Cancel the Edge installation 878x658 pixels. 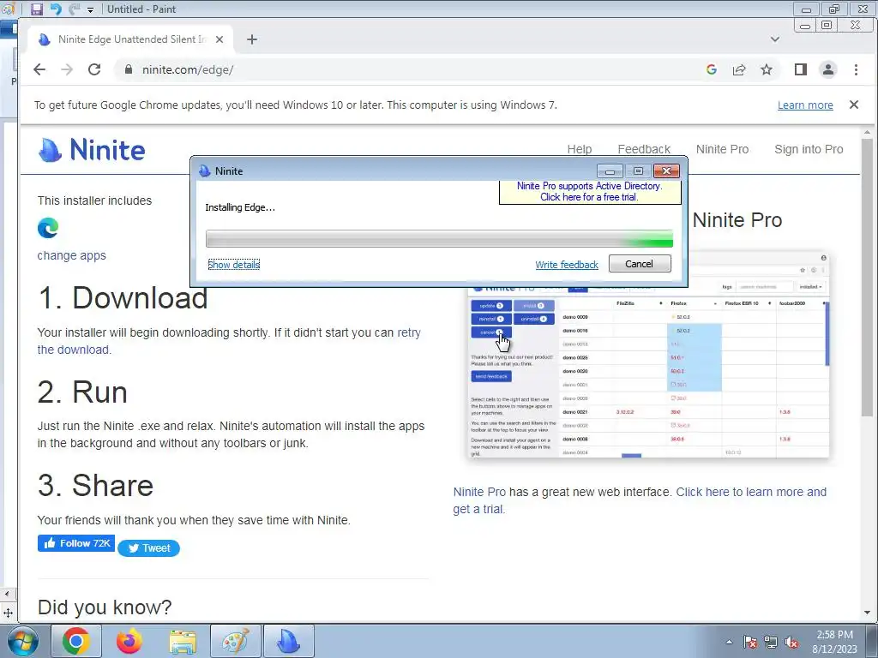640,264
